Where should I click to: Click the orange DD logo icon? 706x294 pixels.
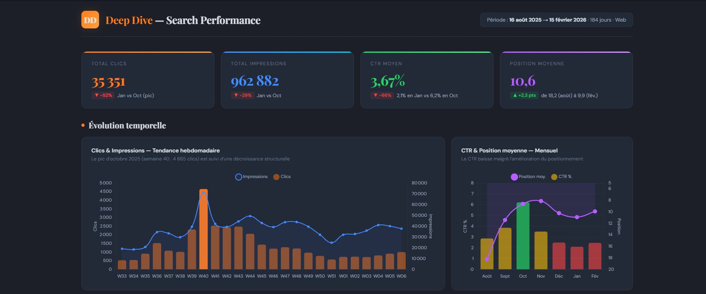pyautogui.click(x=90, y=20)
